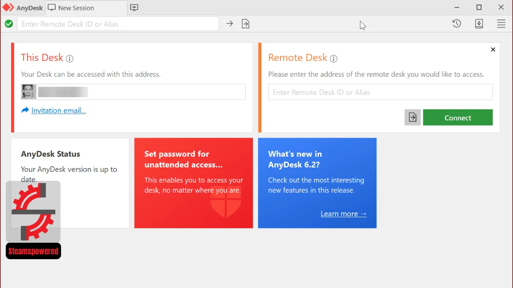The width and height of the screenshot is (513, 288).
Task: Focus the top Remote Desk ID address bar
Action: click(x=118, y=24)
